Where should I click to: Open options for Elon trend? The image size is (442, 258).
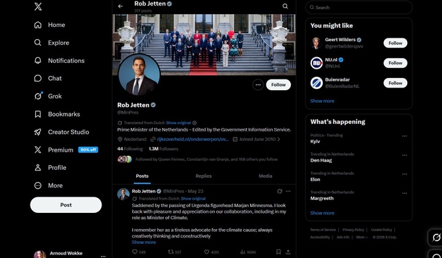tap(404, 174)
